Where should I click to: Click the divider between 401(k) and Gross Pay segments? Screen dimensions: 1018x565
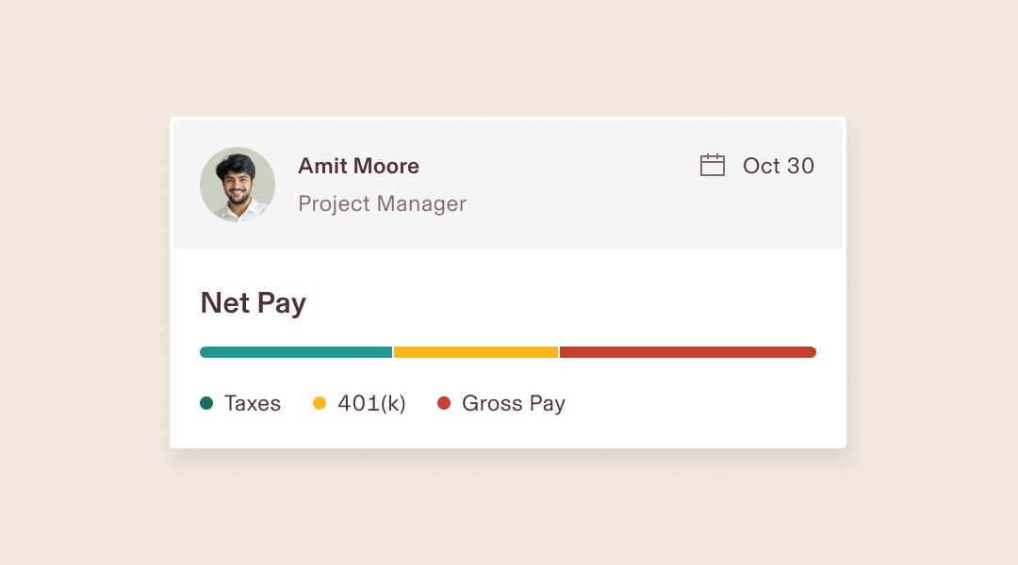point(559,352)
